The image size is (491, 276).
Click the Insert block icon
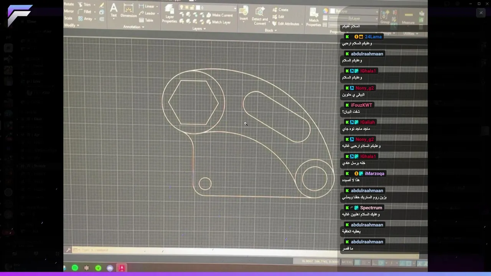pos(244,13)
